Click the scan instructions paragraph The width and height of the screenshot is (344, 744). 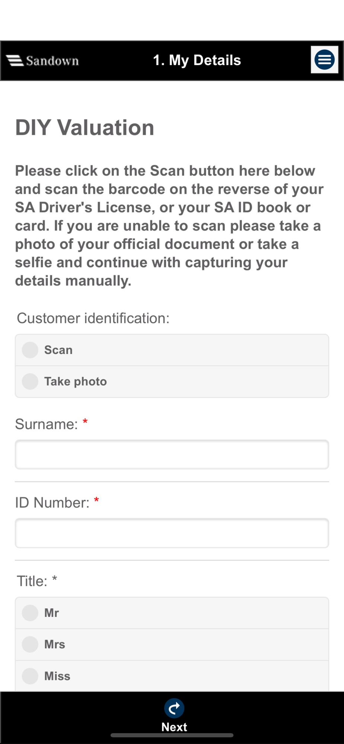(x=169, y=226)
